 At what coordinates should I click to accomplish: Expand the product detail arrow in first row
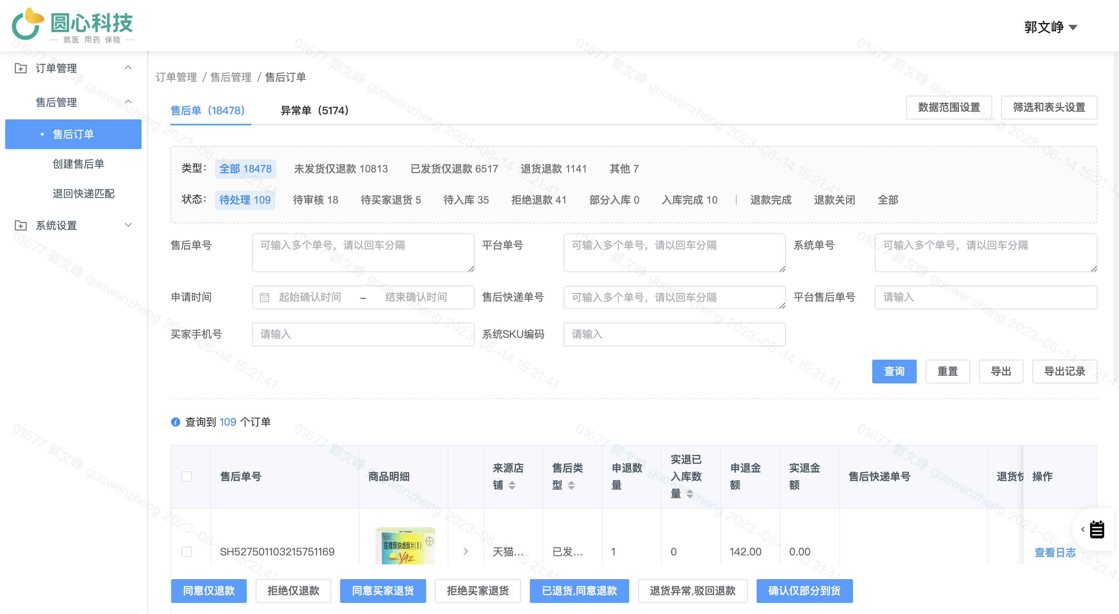[466, 551]
